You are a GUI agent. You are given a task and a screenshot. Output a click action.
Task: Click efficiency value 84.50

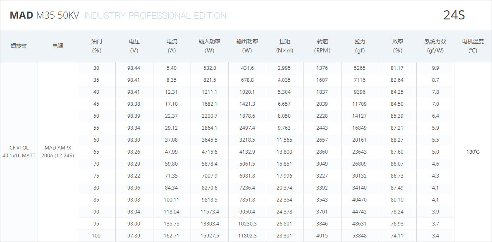(397, 104)
